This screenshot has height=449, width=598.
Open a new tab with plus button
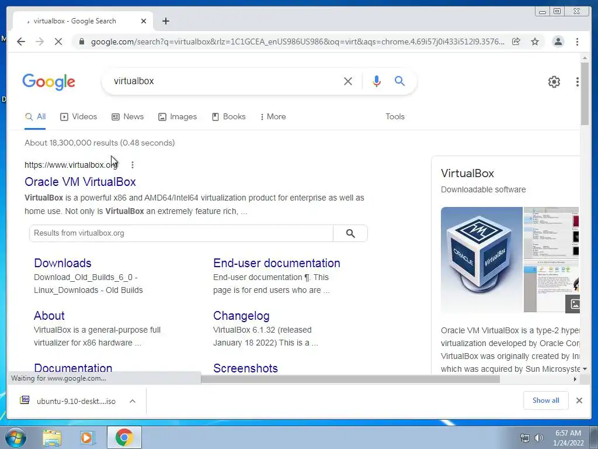[165, 21]
